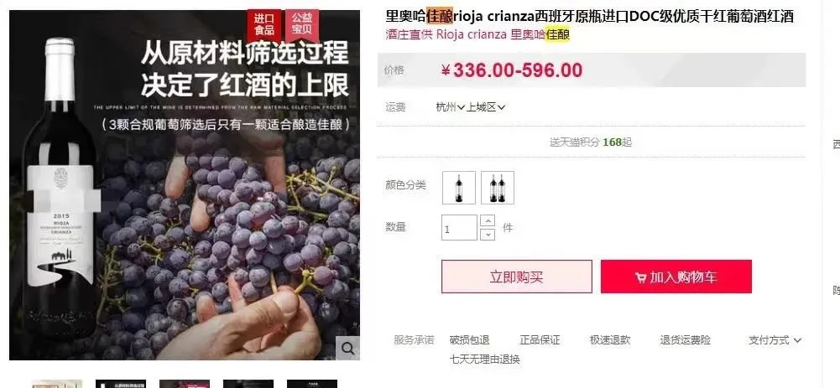Click the 破损包退 service promise link
Image resolution: width=840 pixels, height=388 pixels.
coord(469,340)
